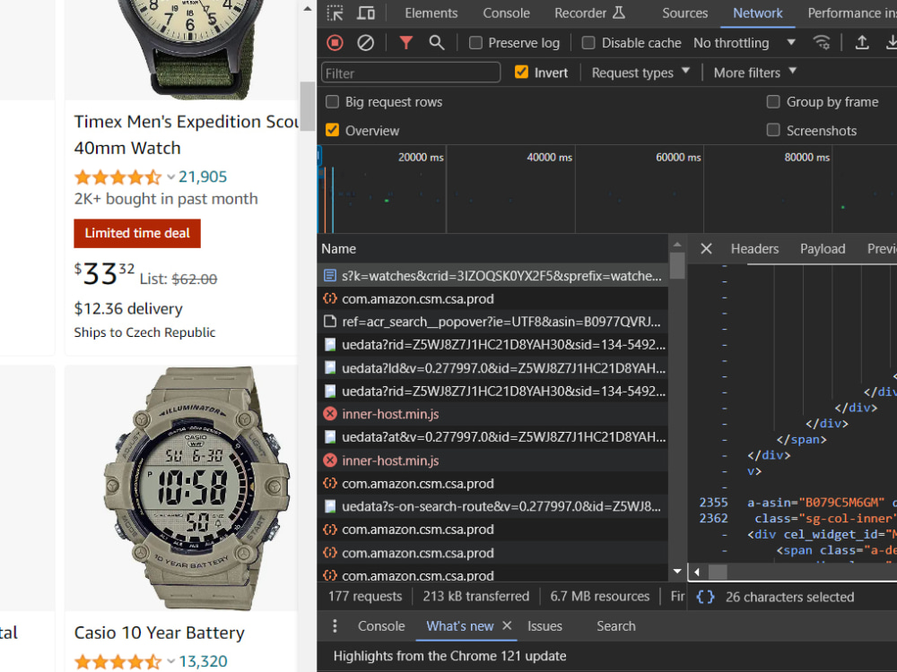
Task: Open the drawer Search tab
Action: 615,626
